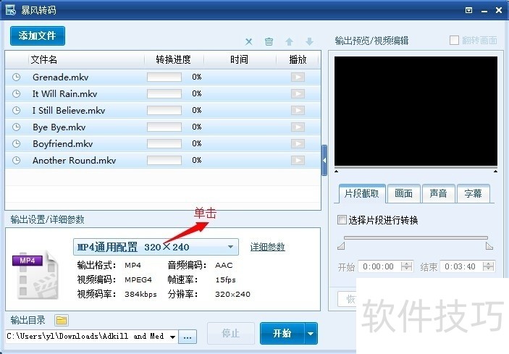Select the I Still Believe.mkv file
This screenshot has height=354, width=509.
(163, 110)
